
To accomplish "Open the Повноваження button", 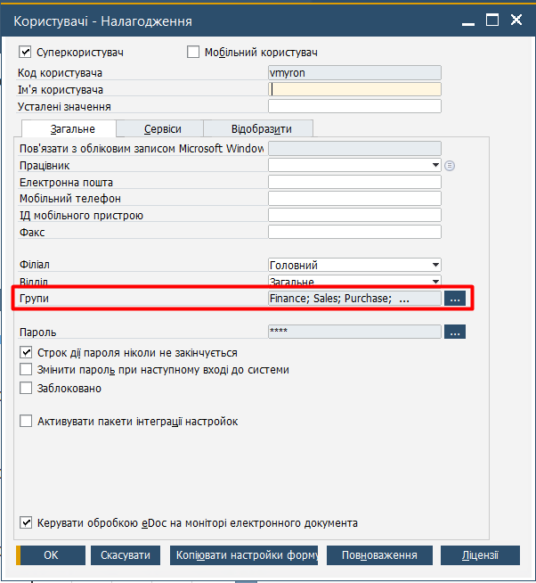I will [x=379, y=555].
